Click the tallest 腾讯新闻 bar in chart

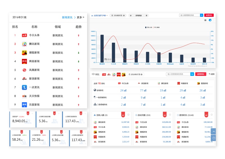(102, 49)
